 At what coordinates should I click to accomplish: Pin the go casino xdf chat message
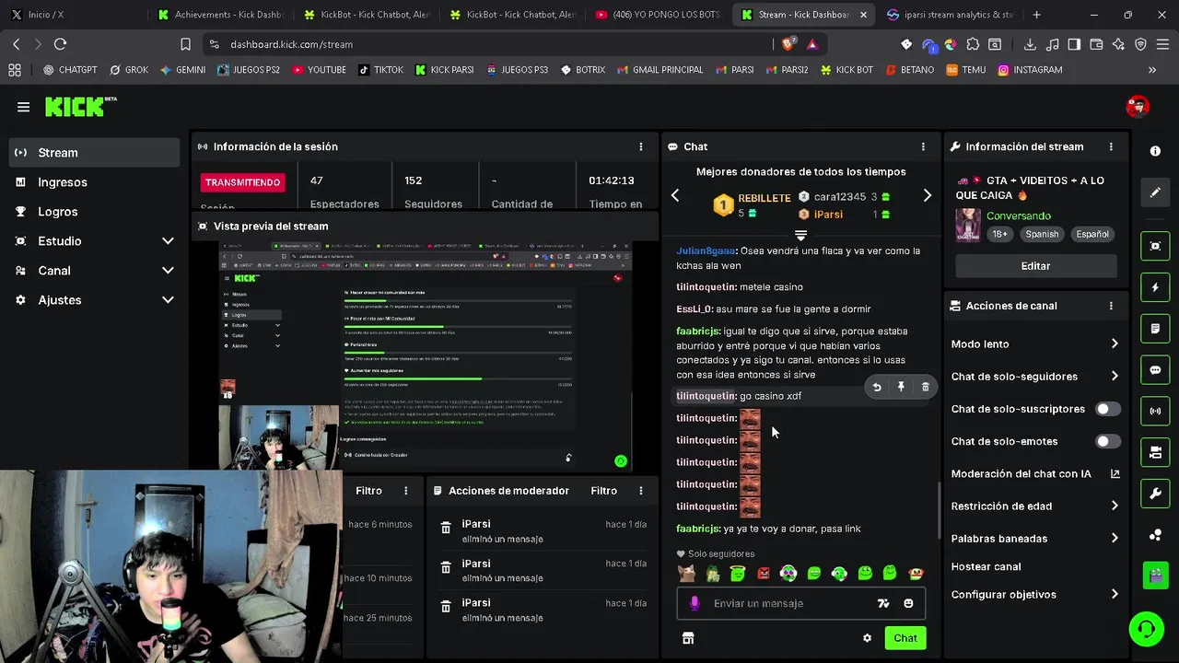click(901, 388)
